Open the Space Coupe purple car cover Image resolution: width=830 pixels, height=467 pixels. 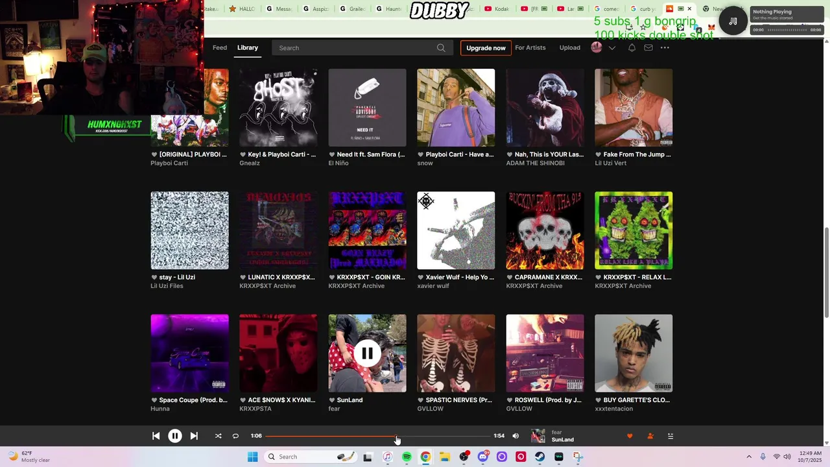(189, 353)
